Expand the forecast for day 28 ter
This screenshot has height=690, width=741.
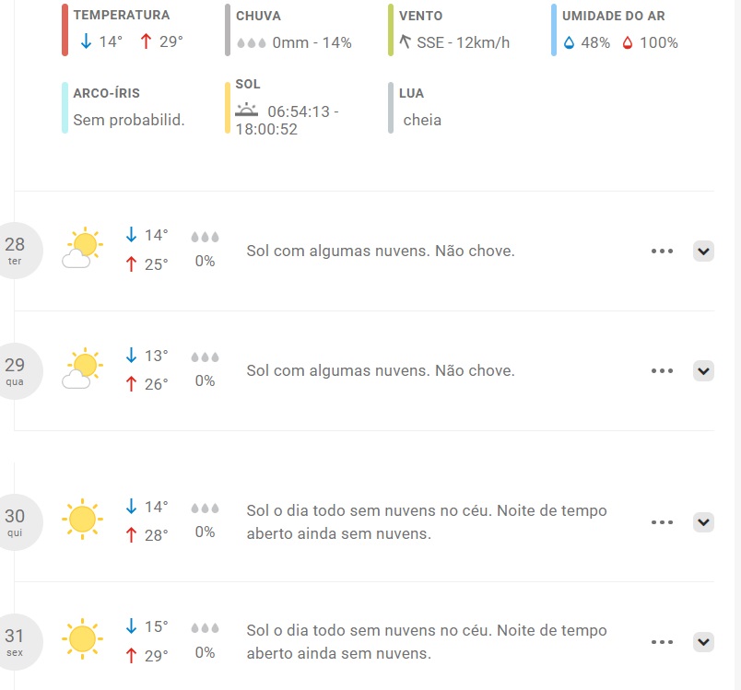(703, 251)
